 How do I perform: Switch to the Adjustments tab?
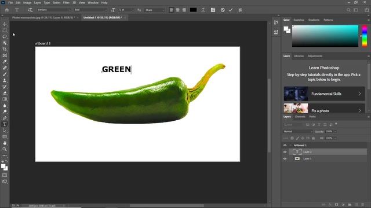315,56
